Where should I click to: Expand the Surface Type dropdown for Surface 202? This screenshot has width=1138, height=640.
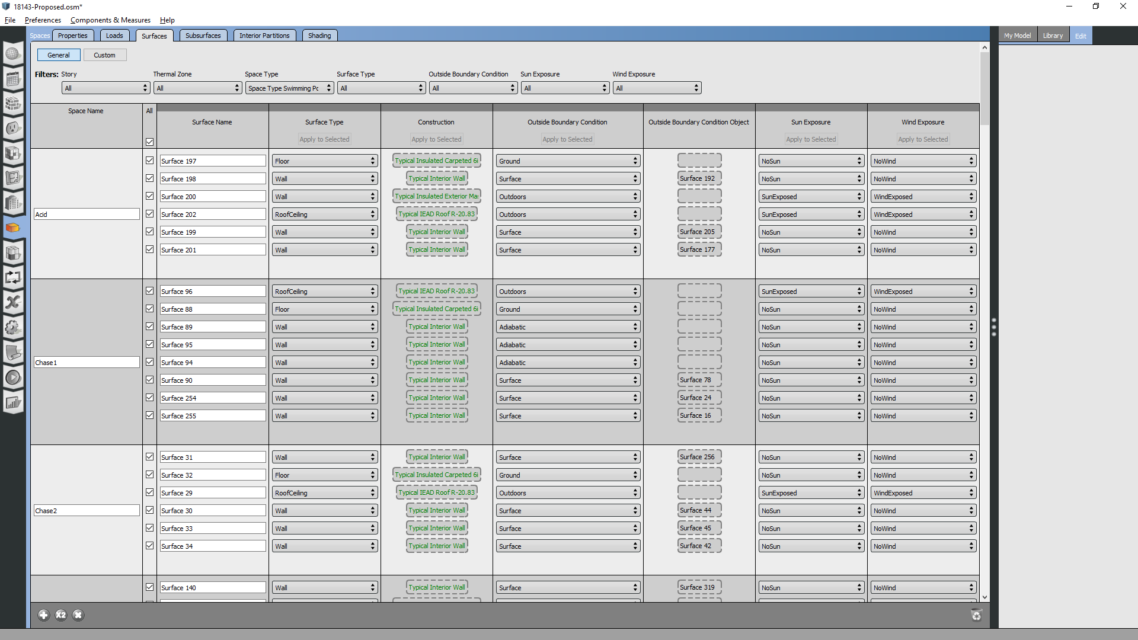pyautogui.click(x=325, y=215)
